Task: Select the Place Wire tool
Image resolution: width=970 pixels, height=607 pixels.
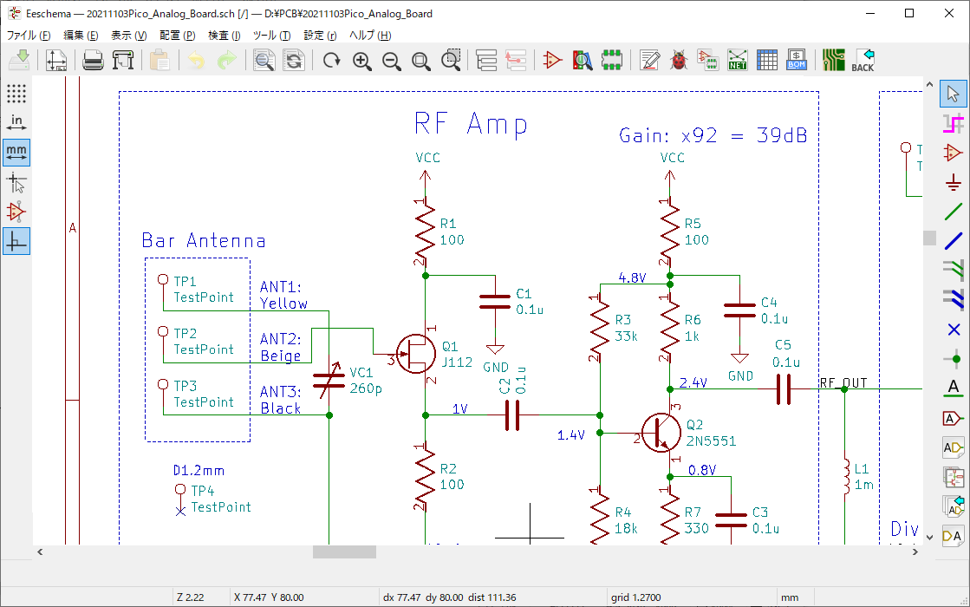Action: click(x=954, y=211)
